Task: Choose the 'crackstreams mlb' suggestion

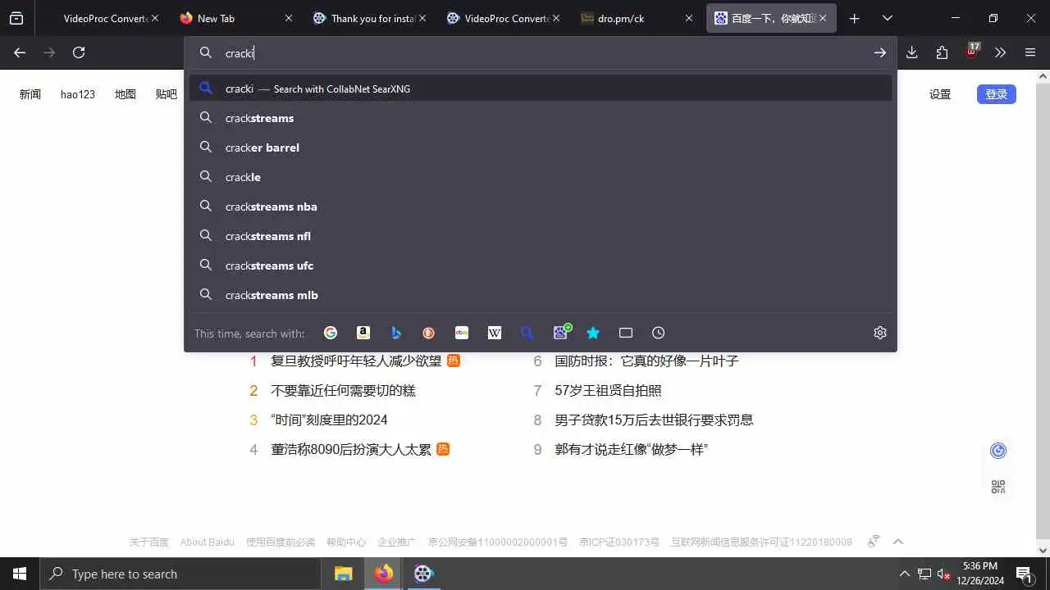Action: (541, 295)
